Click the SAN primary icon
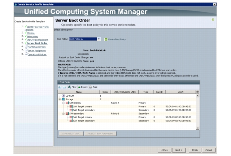 click(67, 103)
